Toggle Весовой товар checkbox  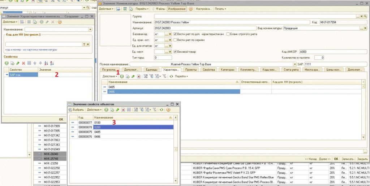[175, 52]
